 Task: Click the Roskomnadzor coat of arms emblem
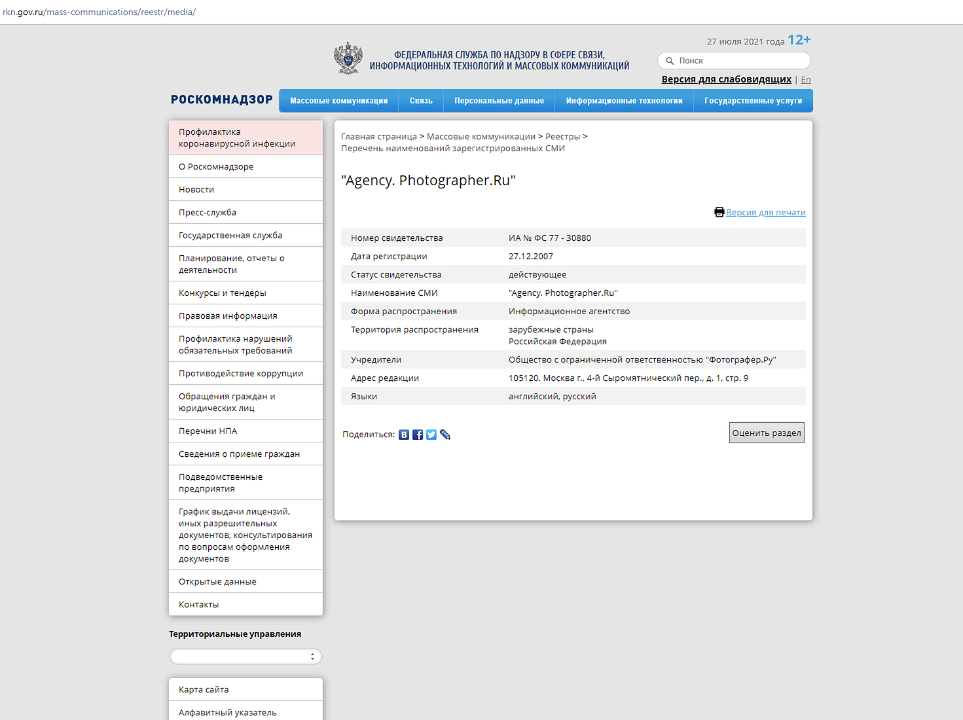click(x=348, y=58)
